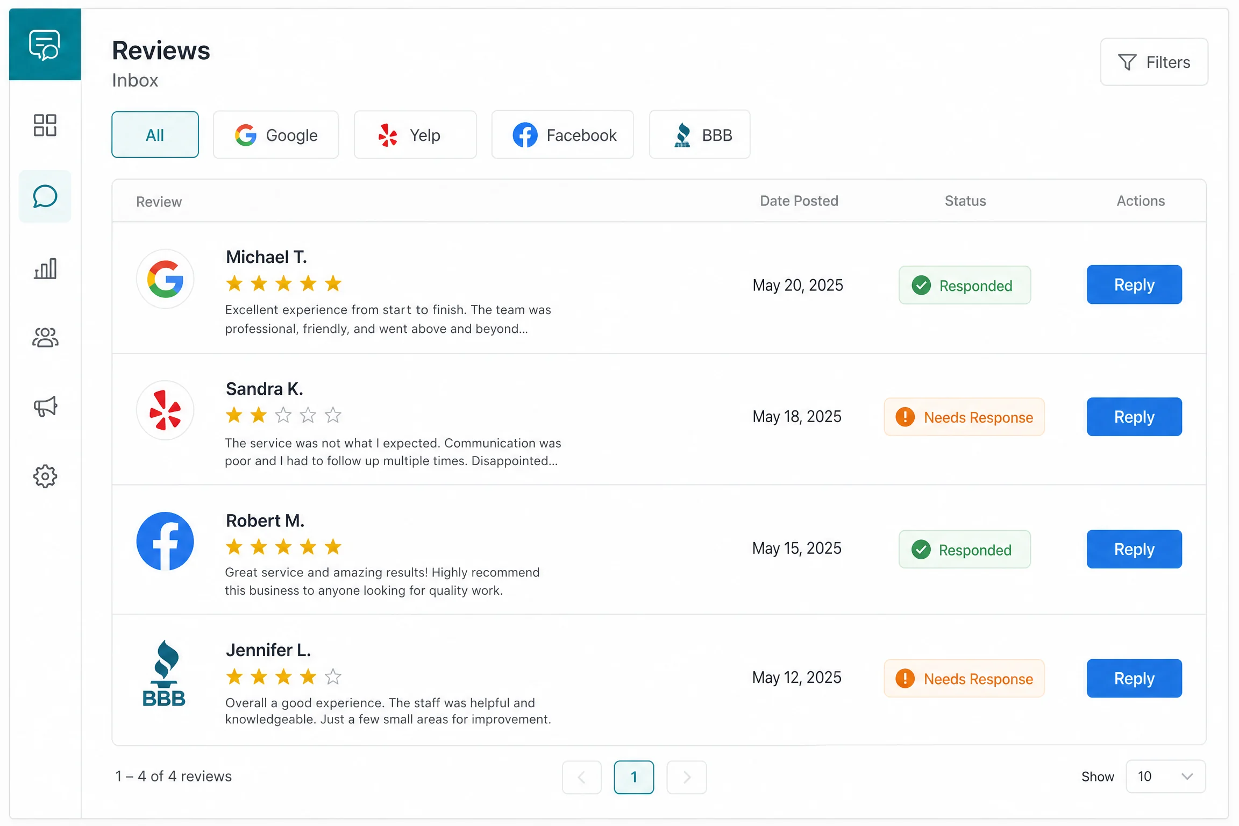Click the Date Posted column header
This screenshot has height=826, width=1239.
[x=799, y=201]
